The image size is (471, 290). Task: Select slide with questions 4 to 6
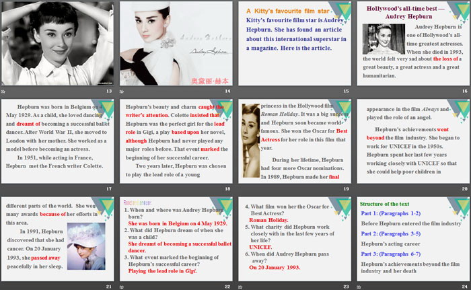tap(295, 239)
